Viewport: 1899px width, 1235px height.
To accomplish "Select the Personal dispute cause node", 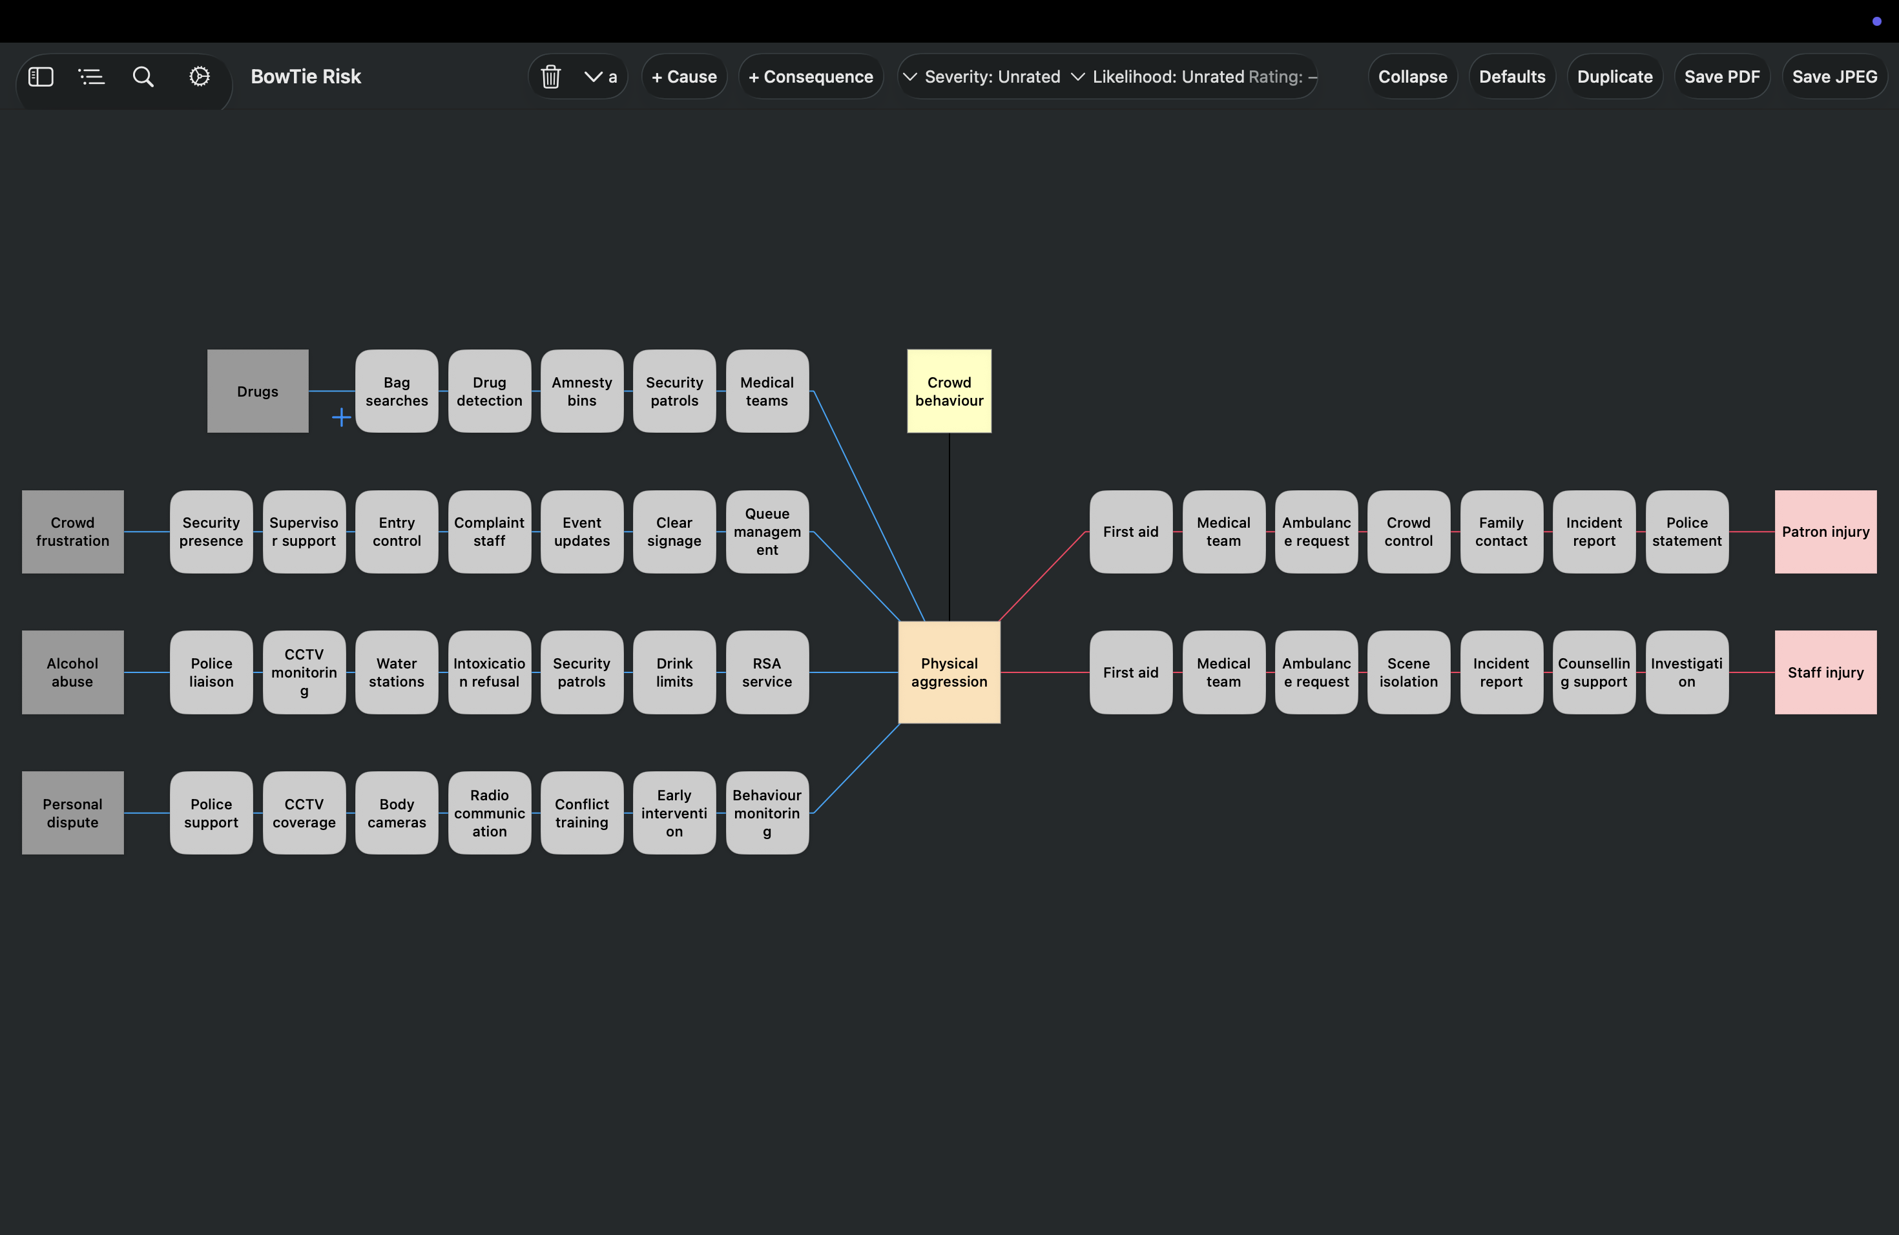I will click(72, 812).
